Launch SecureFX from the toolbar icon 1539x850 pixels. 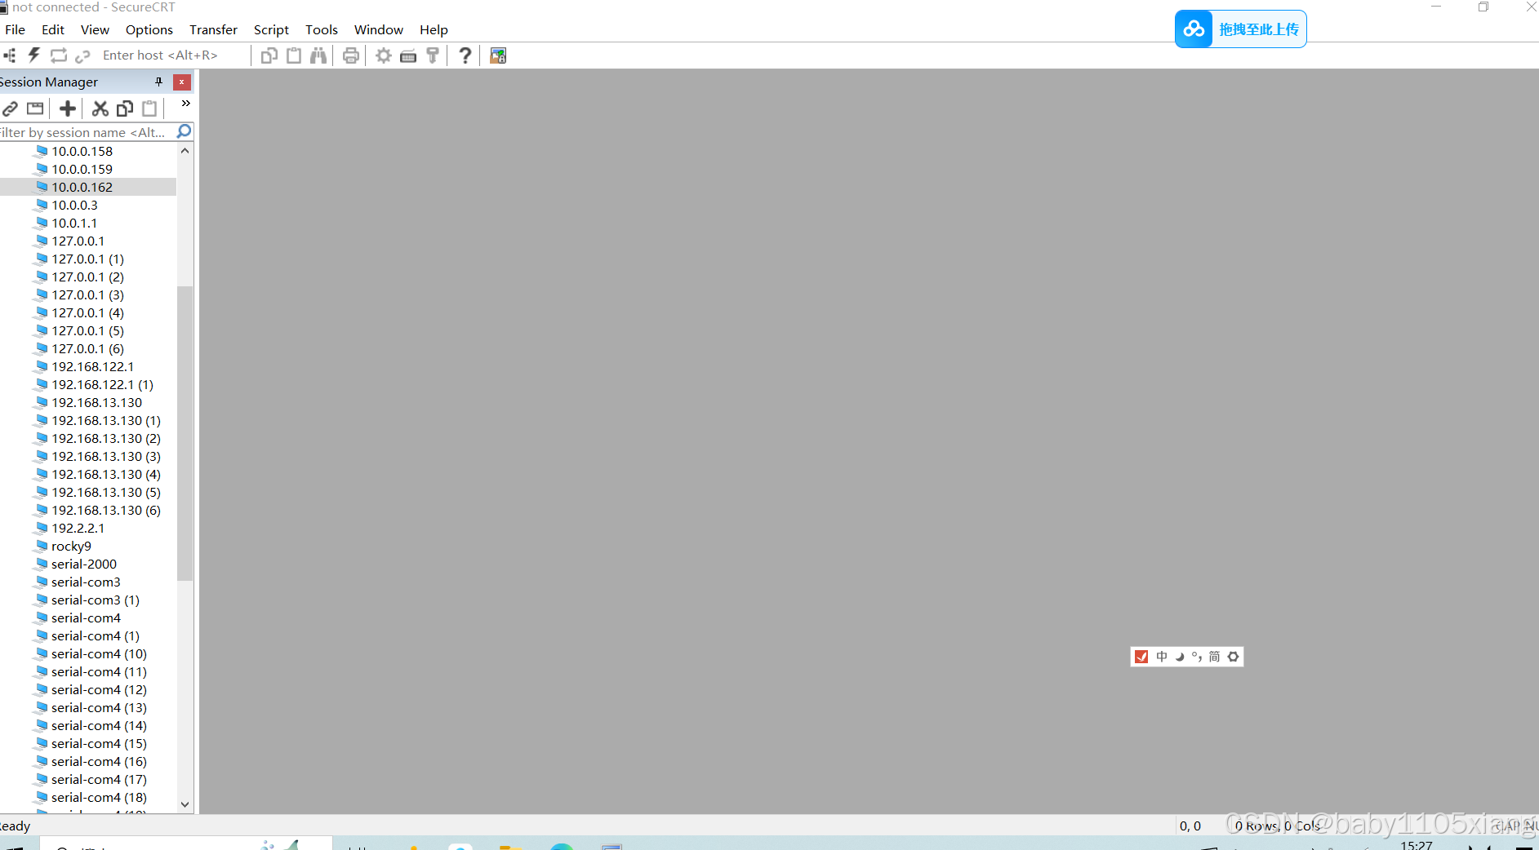click(x=498, y=55)
